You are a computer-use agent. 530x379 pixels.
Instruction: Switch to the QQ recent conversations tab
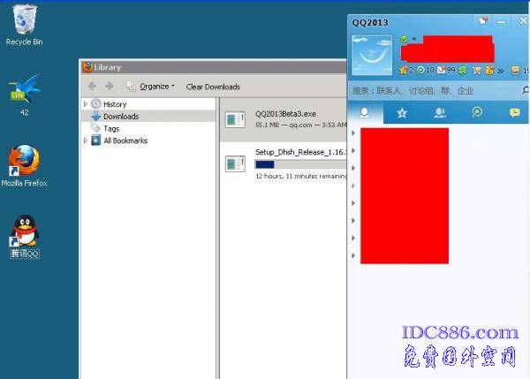pyautogui.click(x=514, y=113)
